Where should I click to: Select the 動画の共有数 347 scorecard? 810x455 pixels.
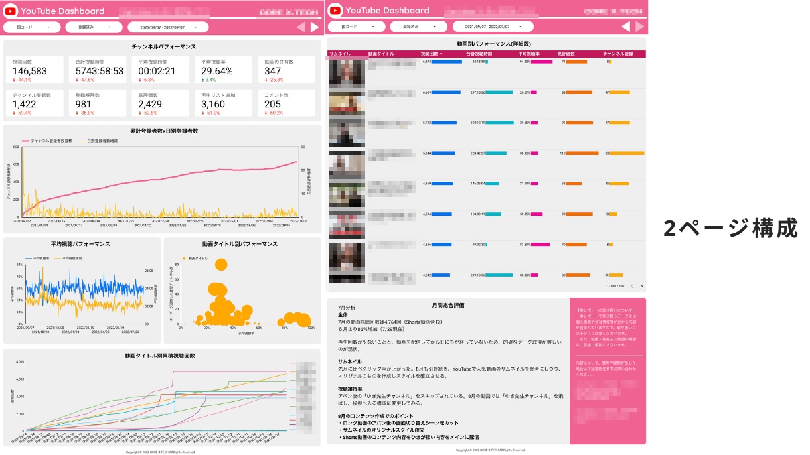(287, 70)
